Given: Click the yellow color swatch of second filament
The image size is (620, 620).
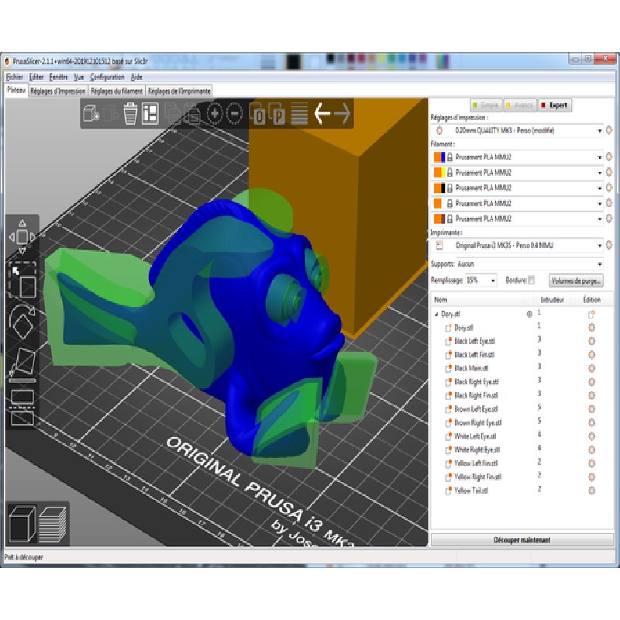Looking at the screenshot, I should [443, 172].
